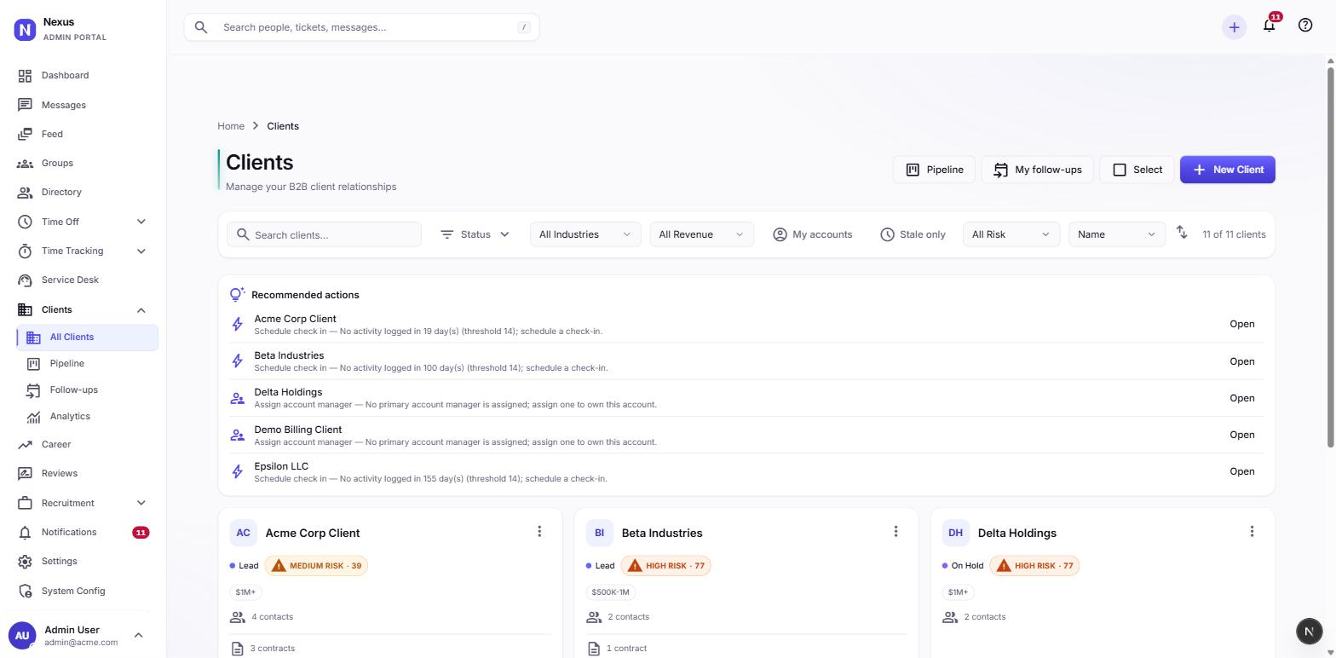
Task: Select All Clients submenu item
Action: click(x=88, y=337)
